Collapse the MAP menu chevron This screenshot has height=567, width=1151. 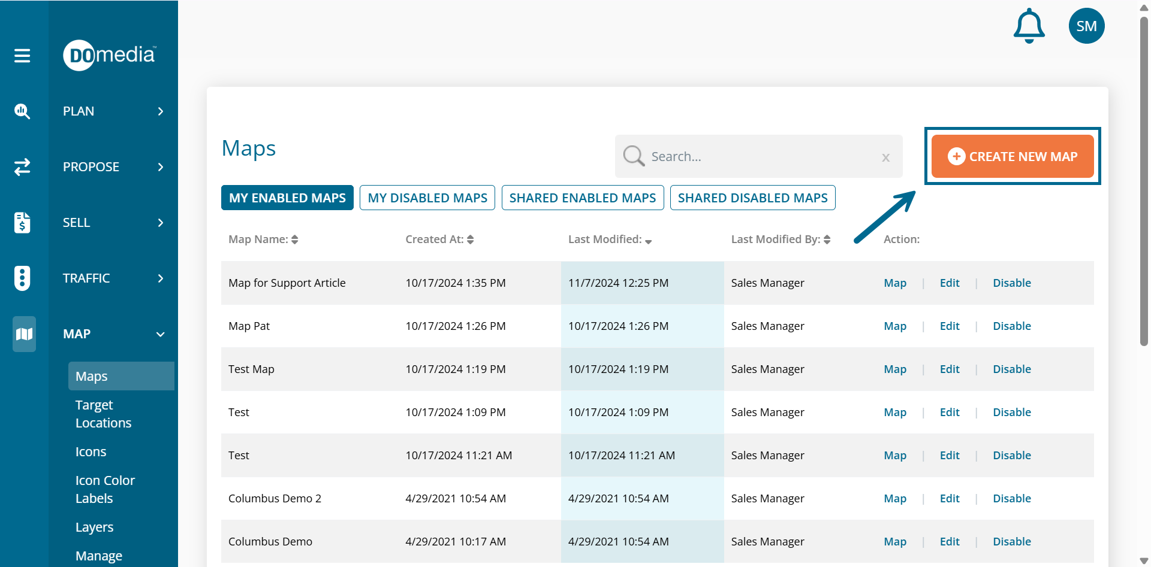[160, 334]
